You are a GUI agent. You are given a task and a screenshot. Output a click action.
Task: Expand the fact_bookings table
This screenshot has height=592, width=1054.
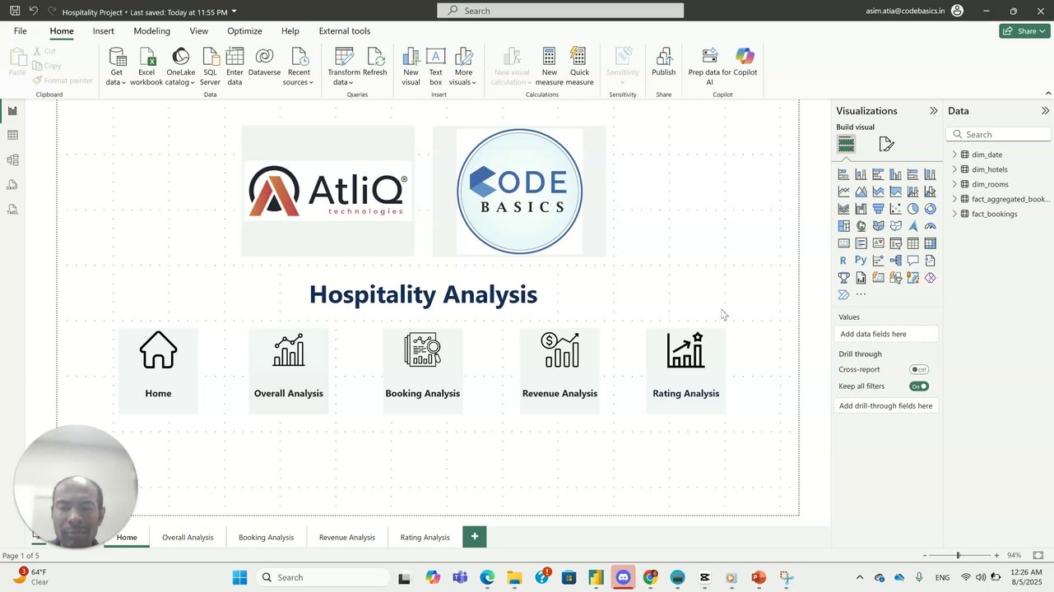pyautogui.click(x=954, y=214)
